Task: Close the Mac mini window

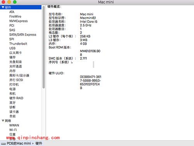Action: pyautogui.click(x=3, y=2)
